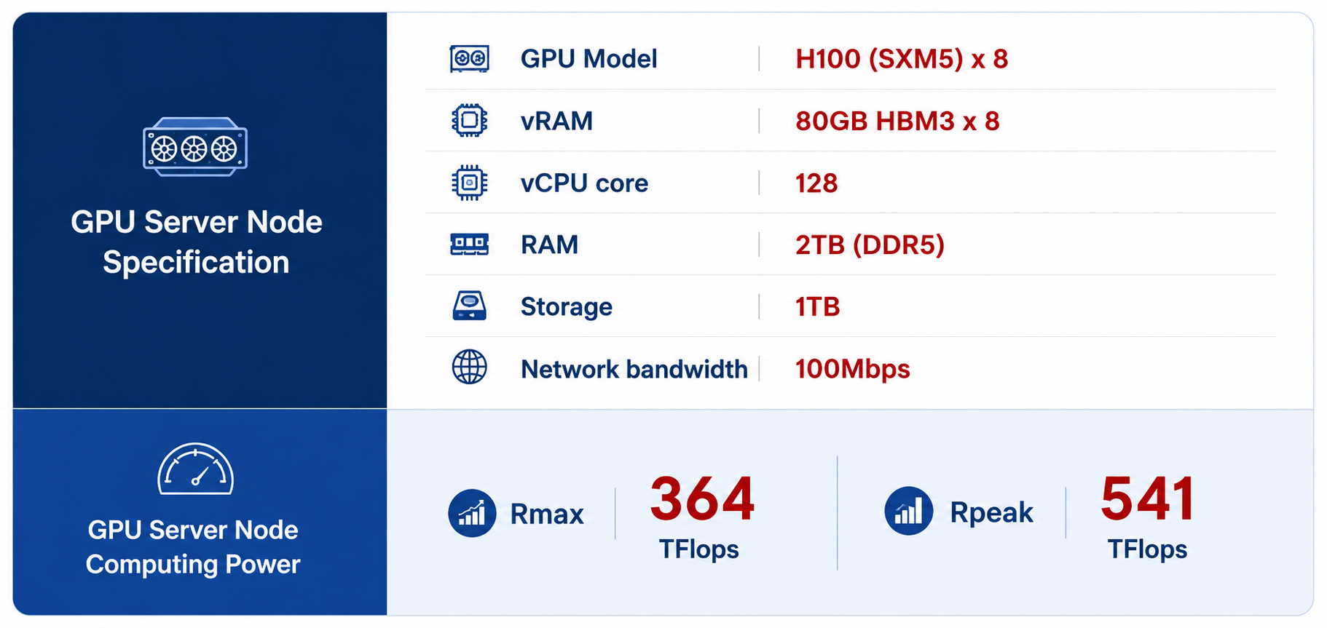Select the Rpeak bar chart circle icon
Image resolution: width=1327 pixels, height=628 pixels.
point(908,511)
